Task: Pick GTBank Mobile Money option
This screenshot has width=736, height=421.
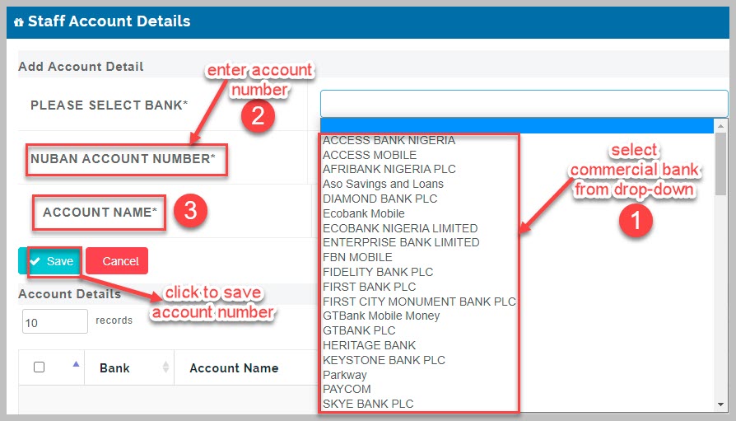Action: coord(381,316)
